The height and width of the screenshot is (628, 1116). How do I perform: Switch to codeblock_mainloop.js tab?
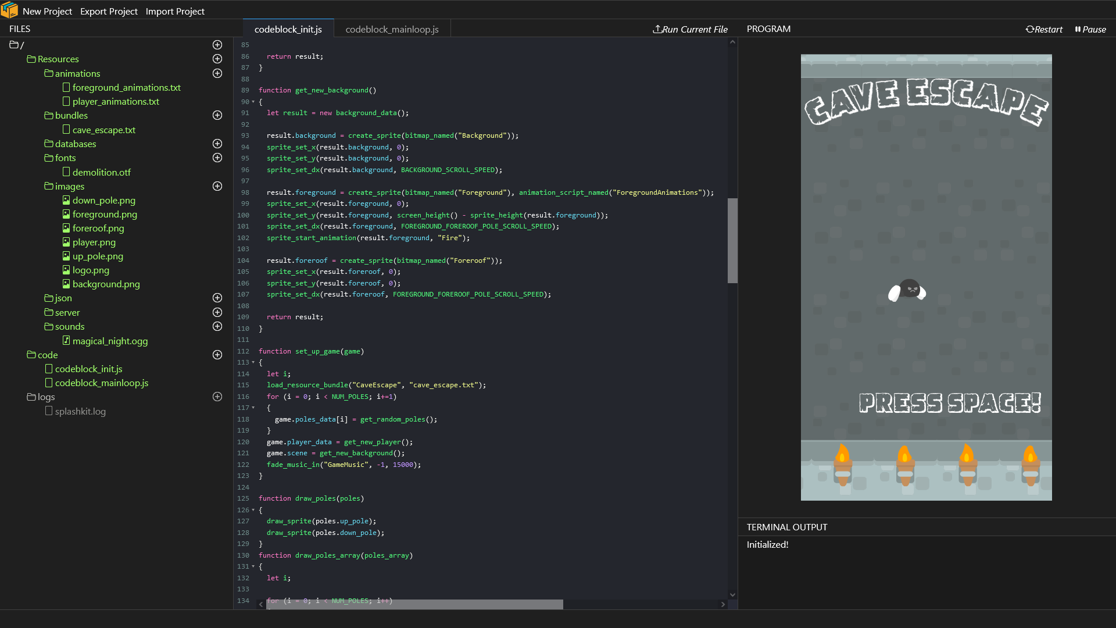(x=392, y=29)
